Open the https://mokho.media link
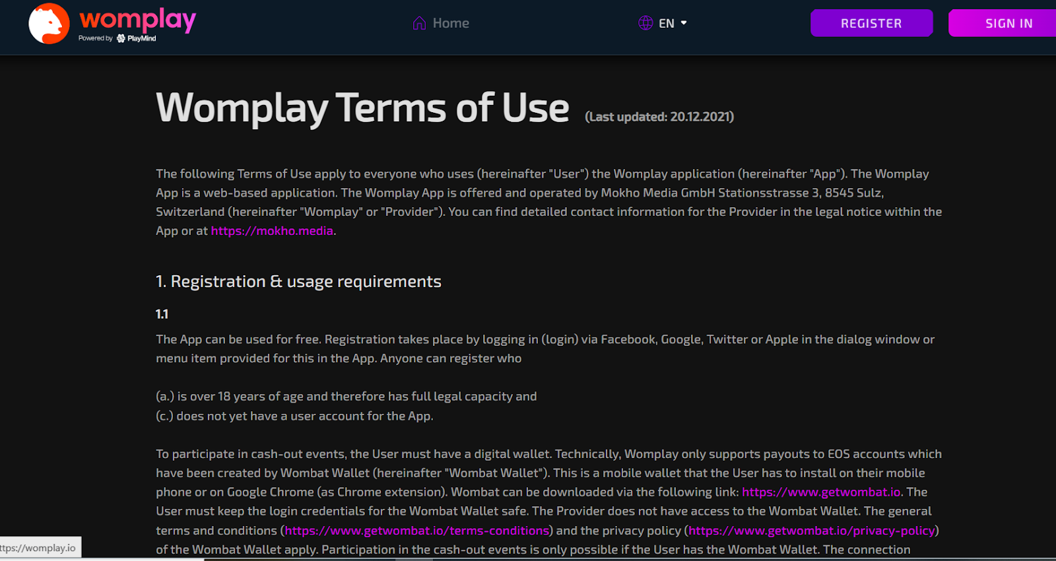This screenshot has width=1056, height=561. pos(272,231)
